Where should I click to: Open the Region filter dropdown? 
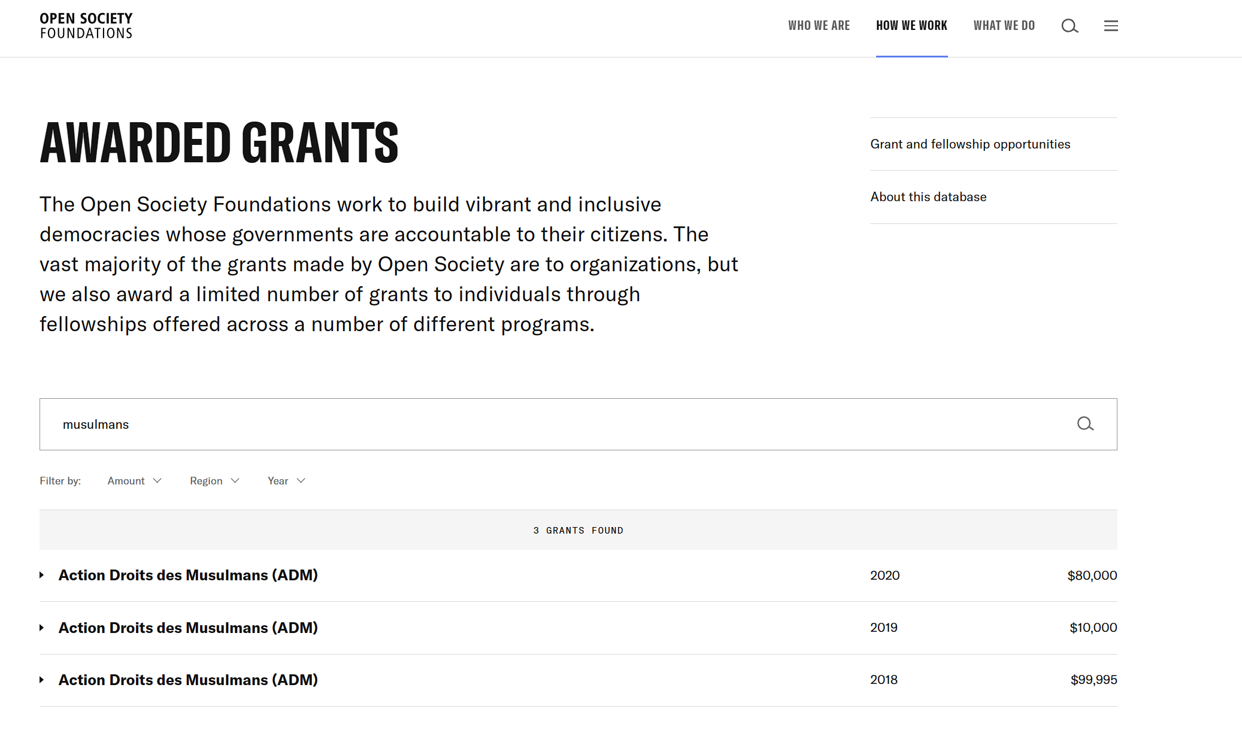214,481
